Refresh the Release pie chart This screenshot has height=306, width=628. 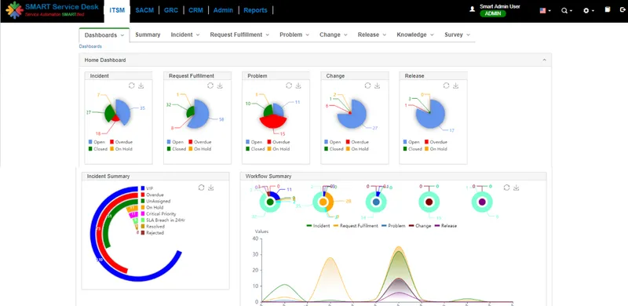[446, 86]
